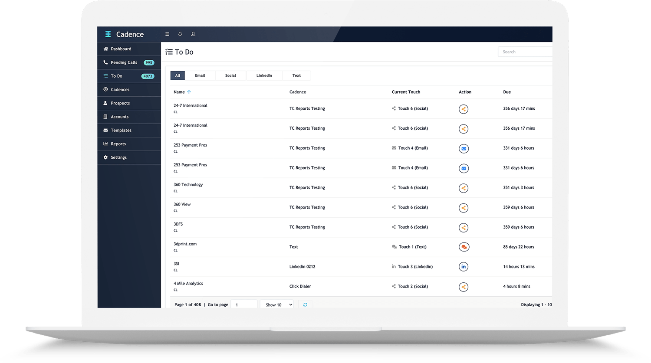This screenshot has width=651, height=363.
Task: Switch to the Email tab
Action: click(200, 75)
